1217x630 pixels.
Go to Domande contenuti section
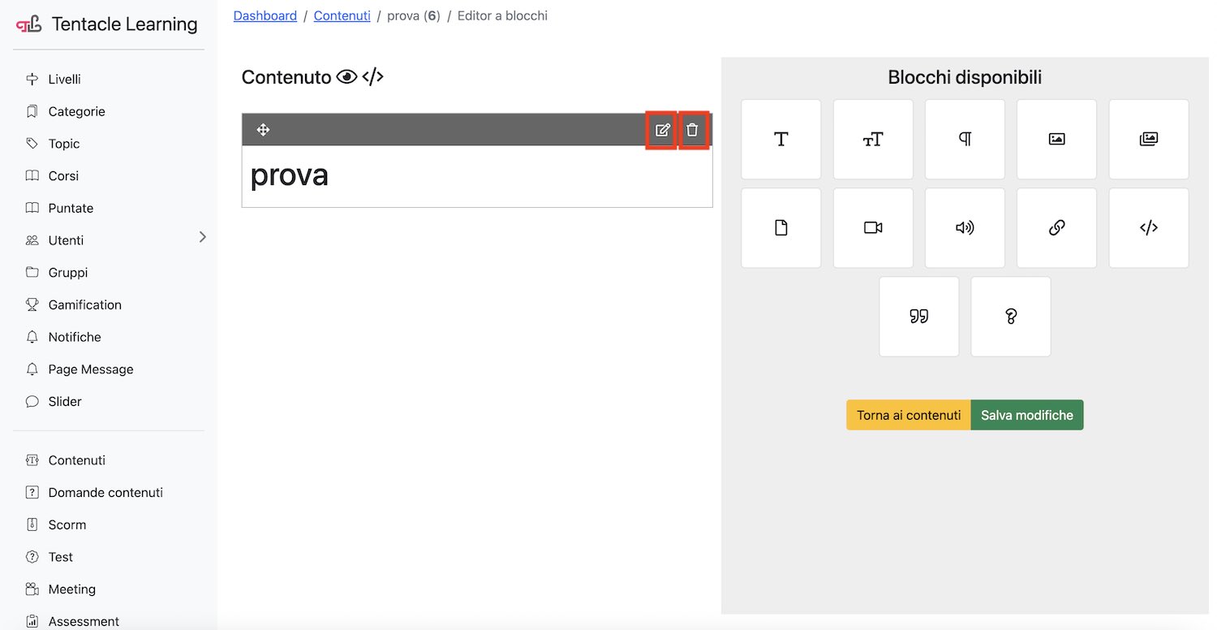(105, 492)
